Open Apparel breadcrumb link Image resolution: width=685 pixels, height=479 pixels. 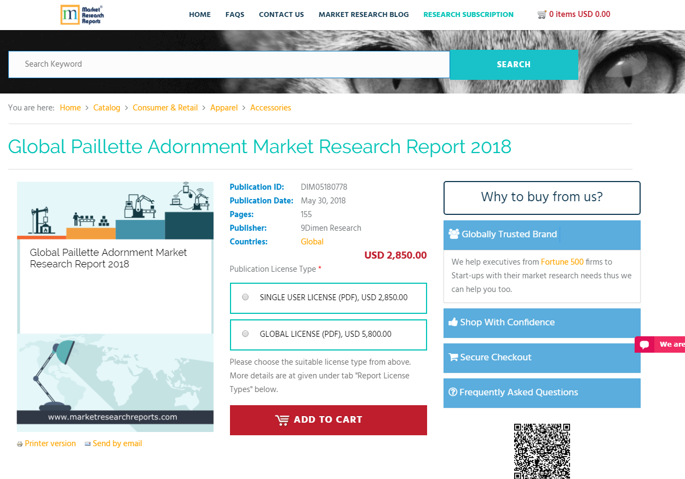(x=224, y=108)
